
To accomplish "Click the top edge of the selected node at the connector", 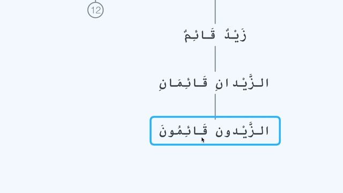I will pos(215,117).
